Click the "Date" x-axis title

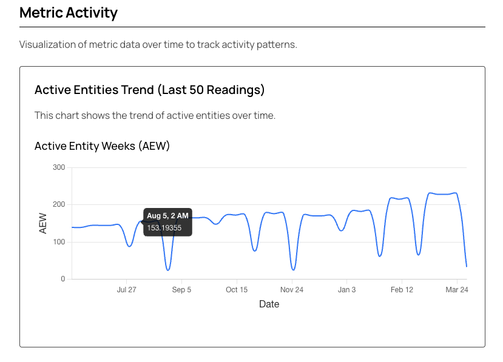click(269, 304)
